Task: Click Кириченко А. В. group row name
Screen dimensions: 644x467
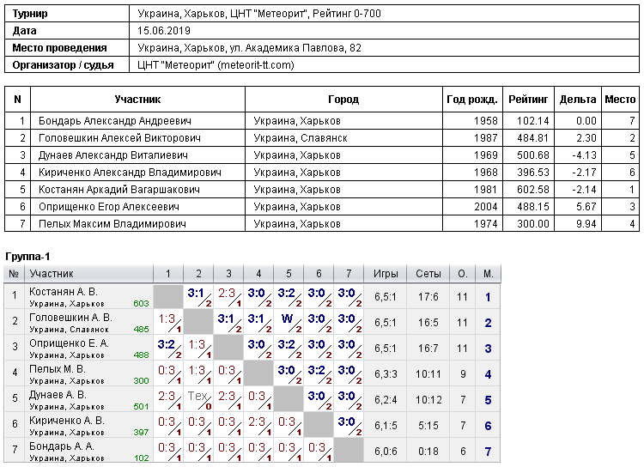Action: coord(66,420)
